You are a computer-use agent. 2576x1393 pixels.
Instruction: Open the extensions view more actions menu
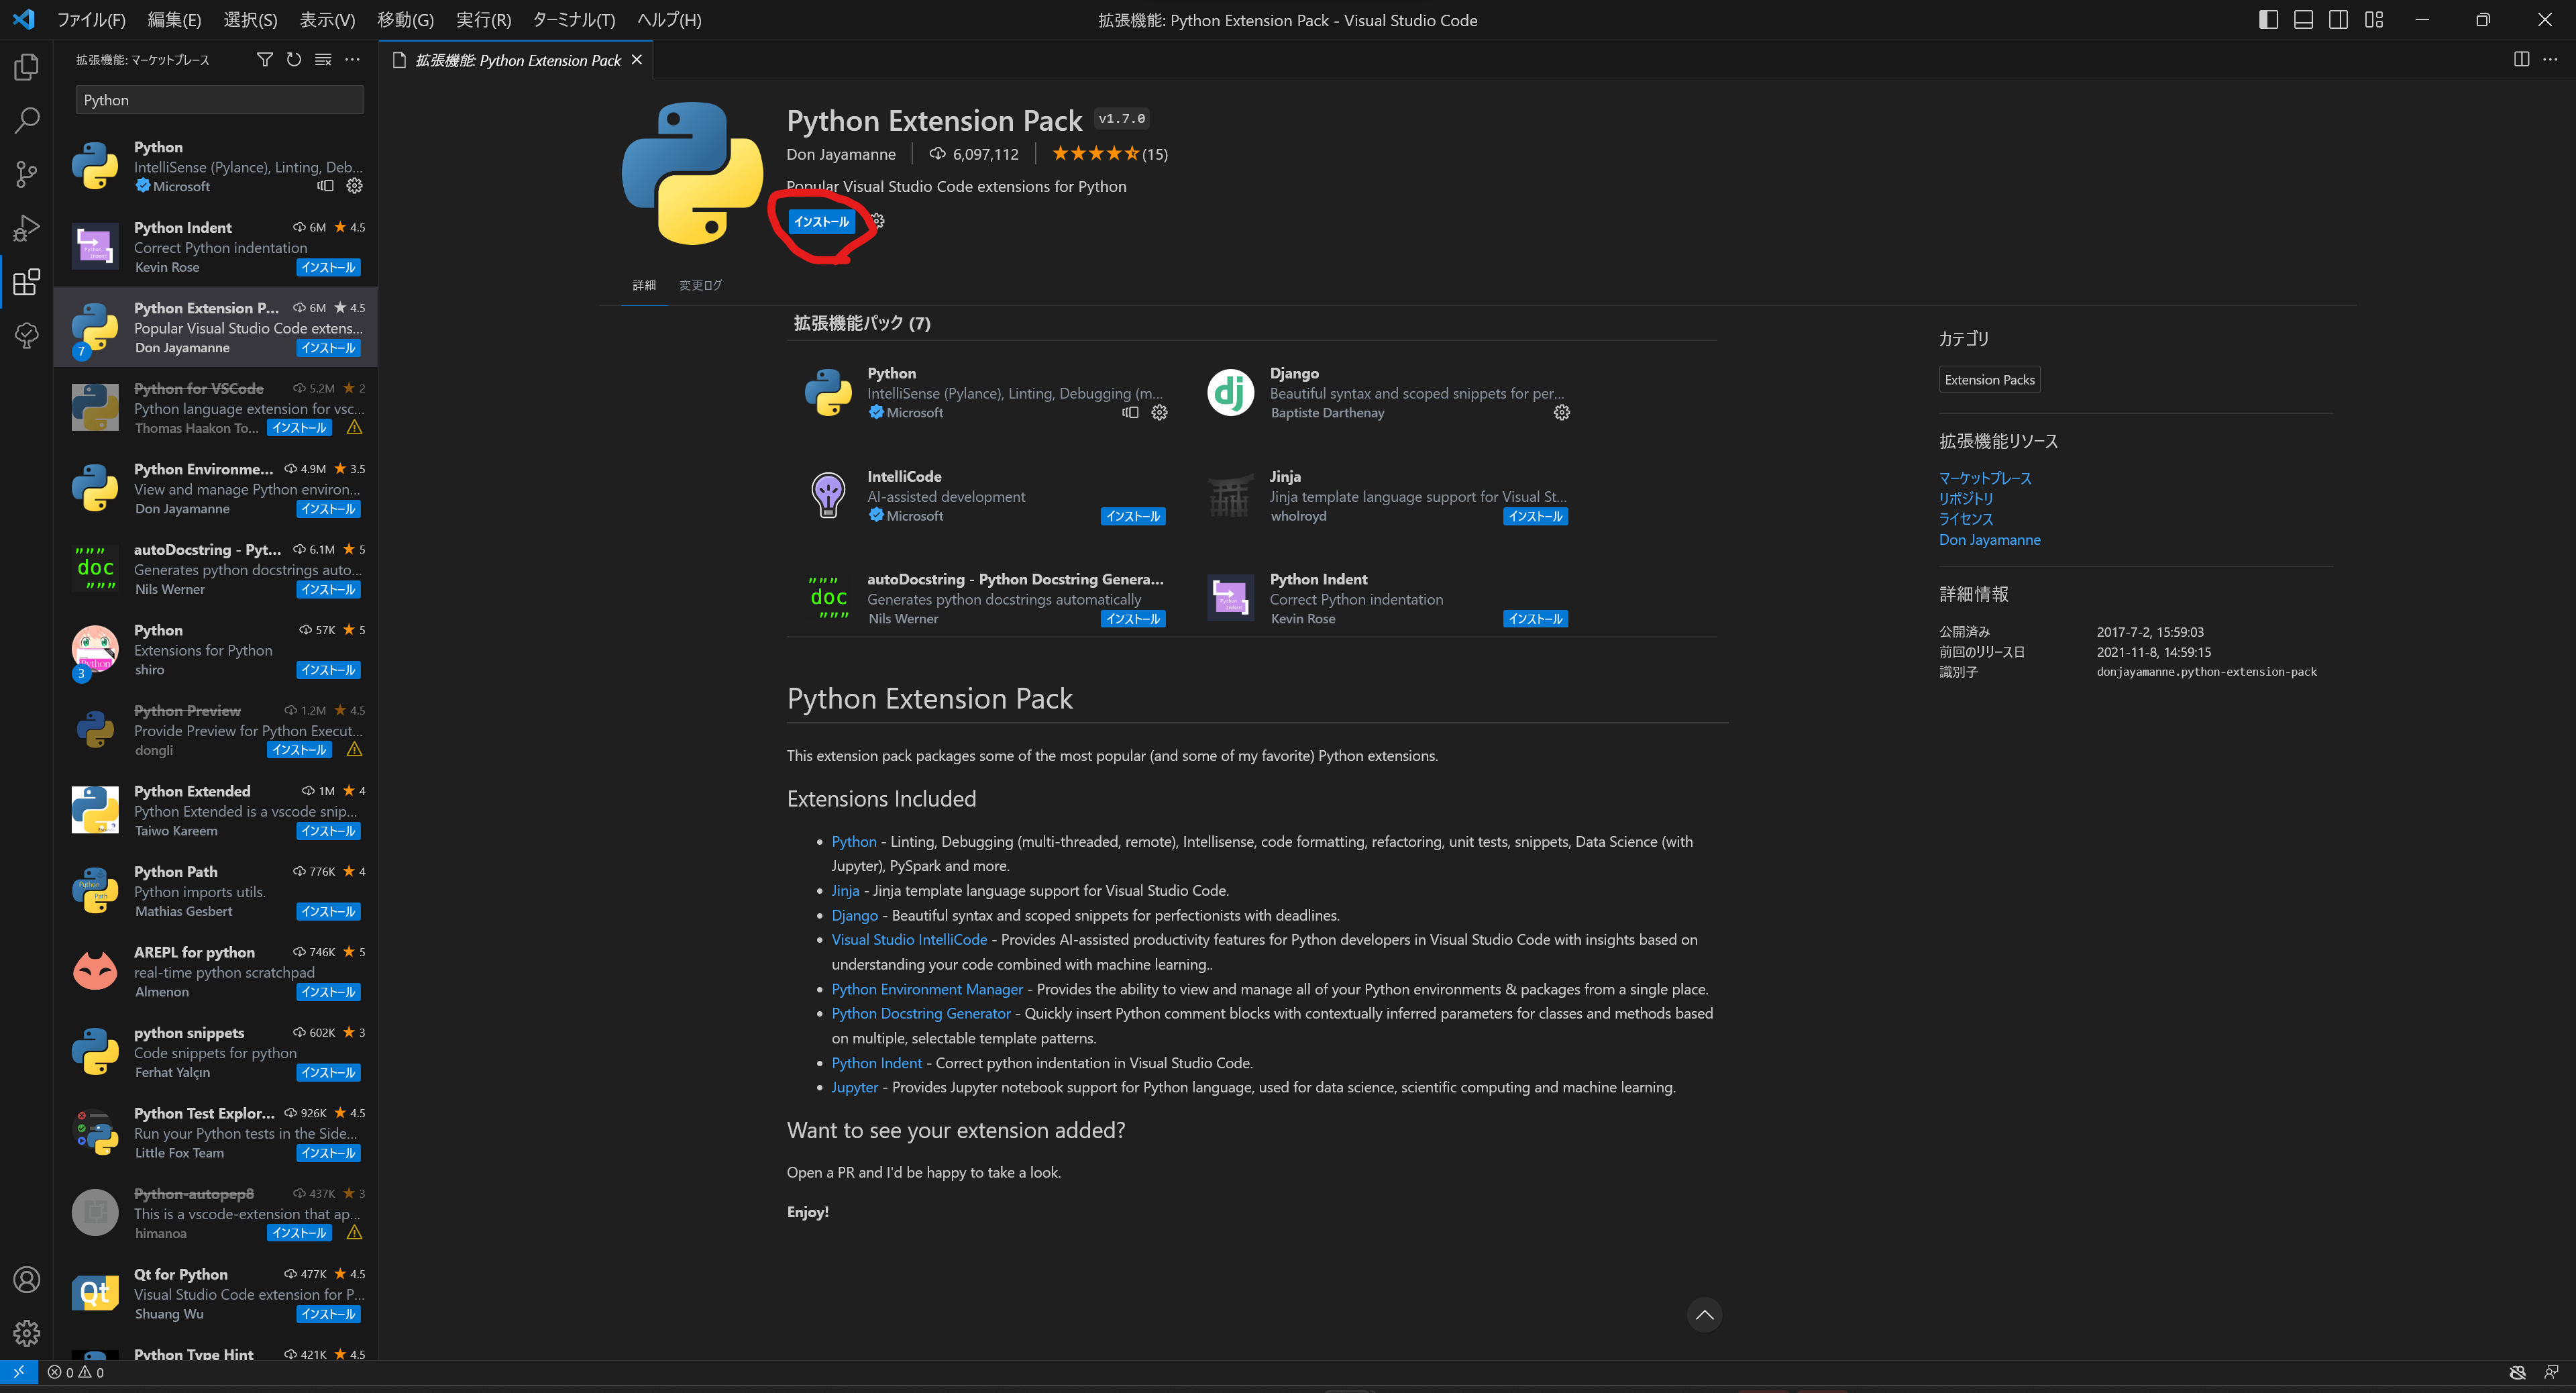(x=352, y=59)
